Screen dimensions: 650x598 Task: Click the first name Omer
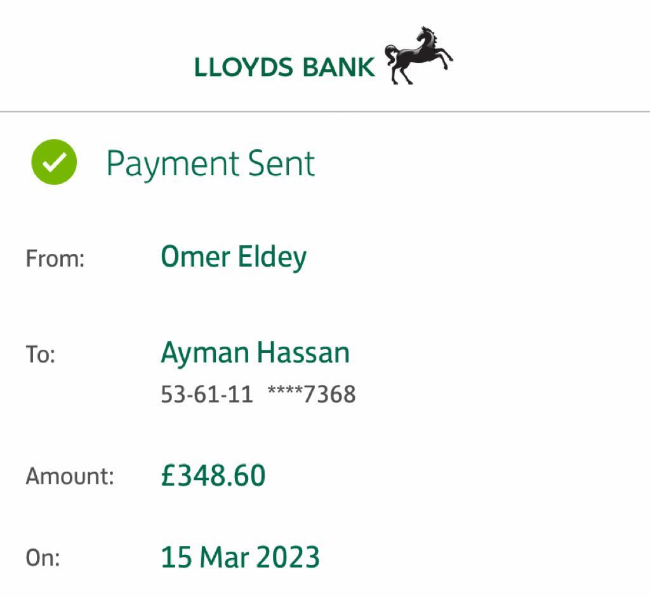tap(195, 257)
